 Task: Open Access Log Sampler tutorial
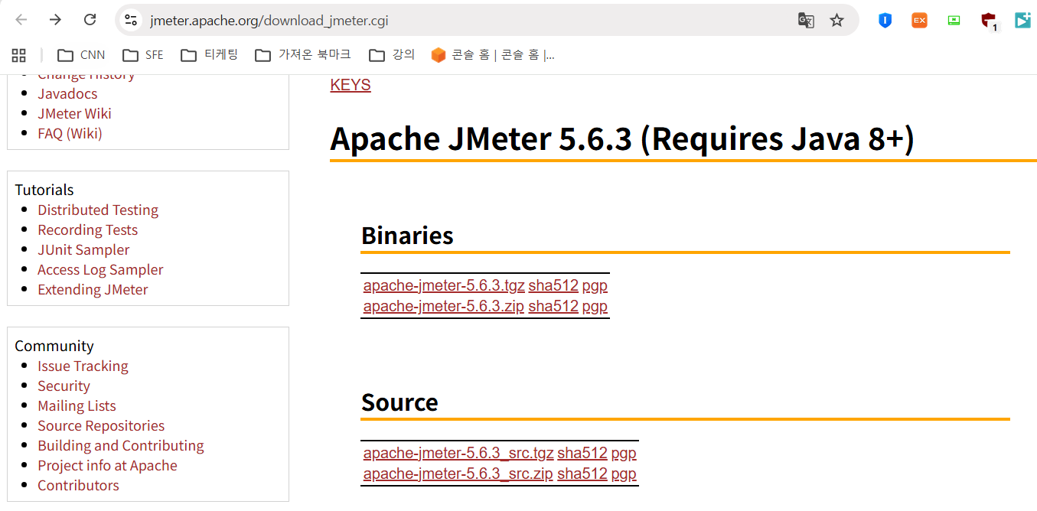pos(100,269)
